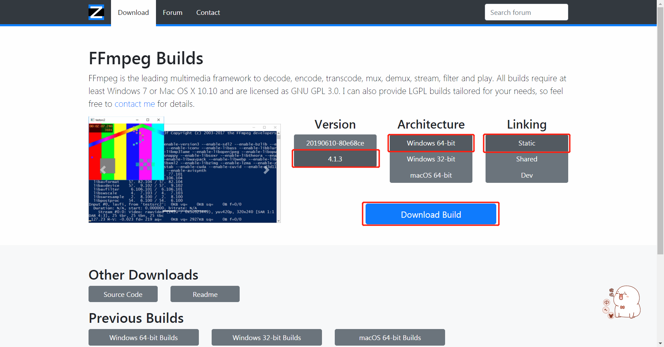Click the FFmpeg terminal screenshot carousel
The width and height of the screenshot is (664, 347).
point(185,170)
